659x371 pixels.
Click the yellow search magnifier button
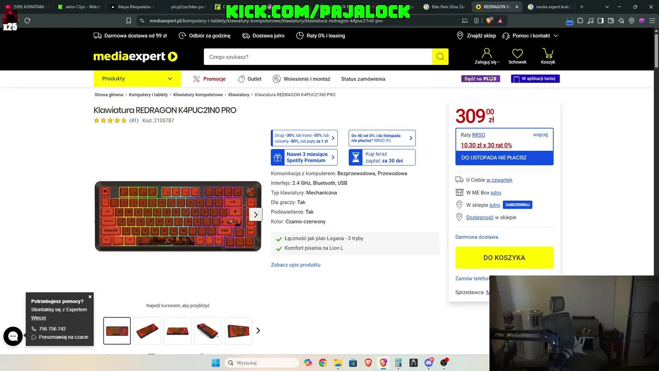(x=440, y=57)
